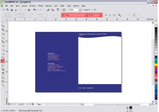
Task: Pick the Freehand drawing tool
Action: click(x=3, y=38)
